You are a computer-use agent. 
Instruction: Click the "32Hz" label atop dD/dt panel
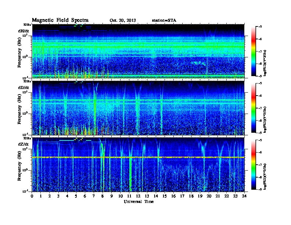pos(27,81)
